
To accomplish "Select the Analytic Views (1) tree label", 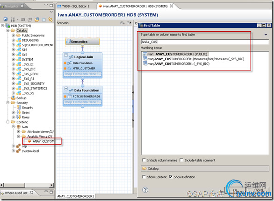I will [x=40, y=136].
